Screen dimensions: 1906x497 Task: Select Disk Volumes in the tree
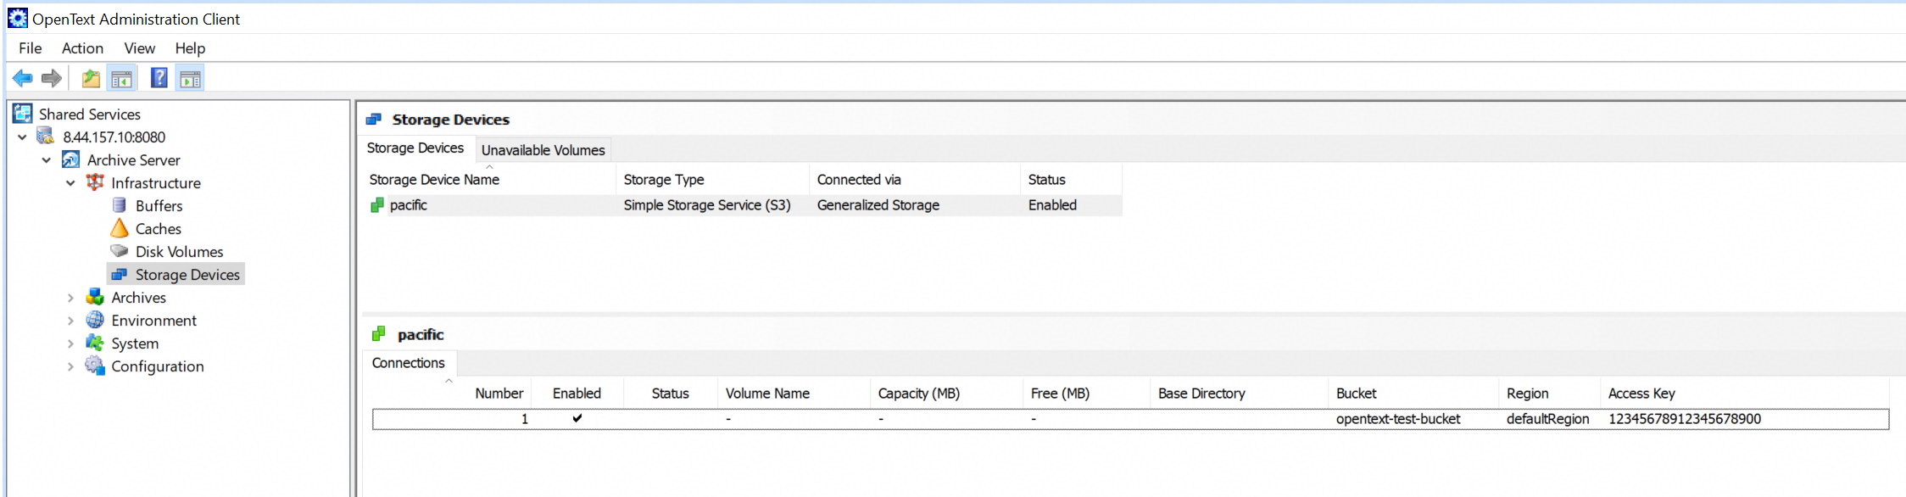click(179, 251)
